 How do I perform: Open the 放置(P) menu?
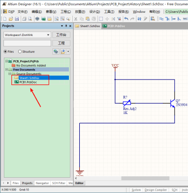[x=80, y=12]
